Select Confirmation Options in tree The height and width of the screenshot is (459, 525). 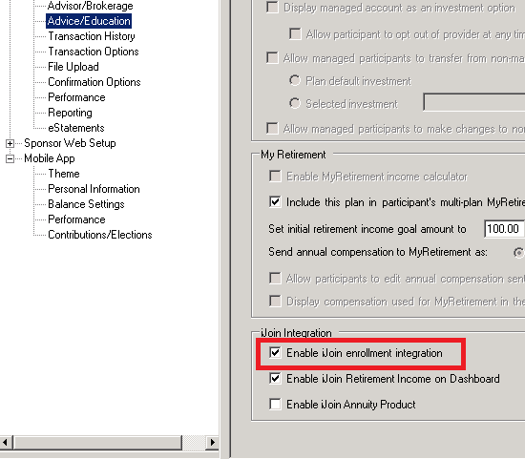[94, 82]
